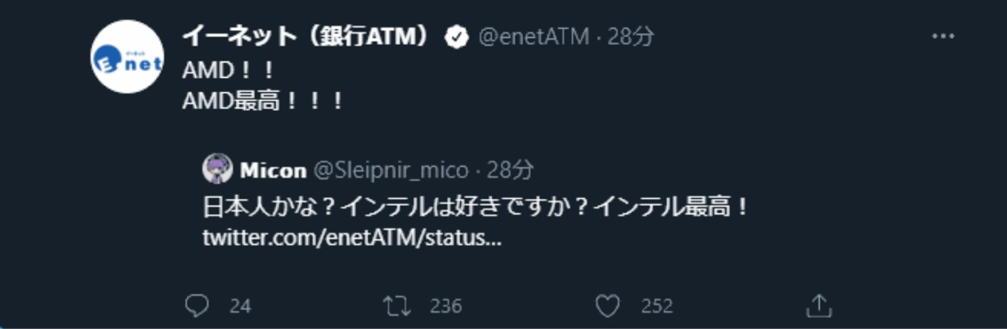Open the Enet profile avatar
The image size is (1007, 329).
coord(127,57)
